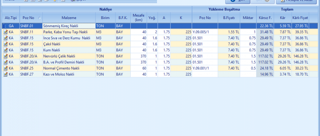Click the Mesafe (km) column header

[139, 18]
